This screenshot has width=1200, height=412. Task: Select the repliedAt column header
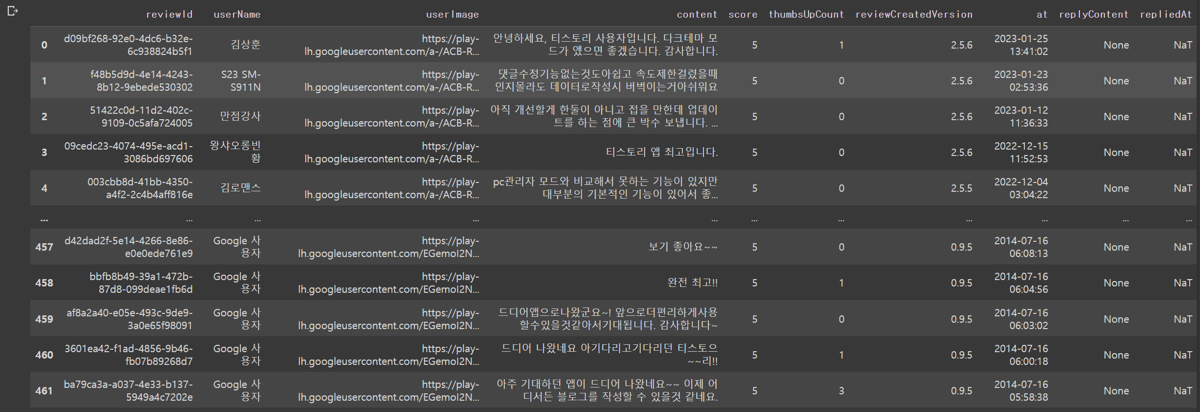pos(1166,14)
